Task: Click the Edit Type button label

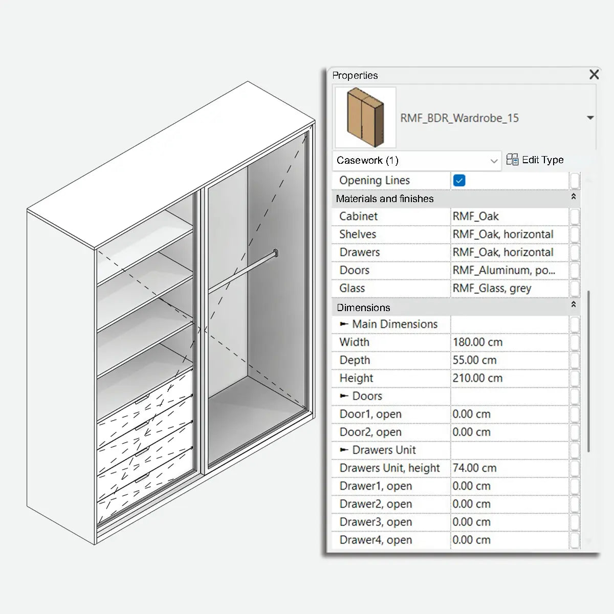Action: [x=542, y=159]
